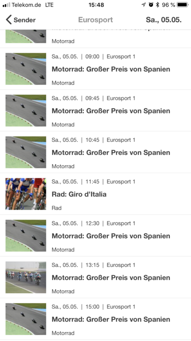Select Rad: Giro d'Italia program
This screenshot has height=341, width=191.
click(x=95, y=194)
